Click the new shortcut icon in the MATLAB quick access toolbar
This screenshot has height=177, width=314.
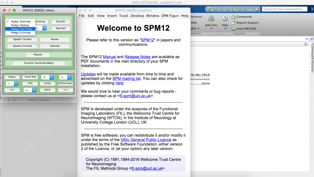(210, 9)
